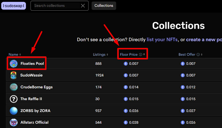
Task: Click the ZORBS by ZORA blue orb icon
Action: click(13, 111)
